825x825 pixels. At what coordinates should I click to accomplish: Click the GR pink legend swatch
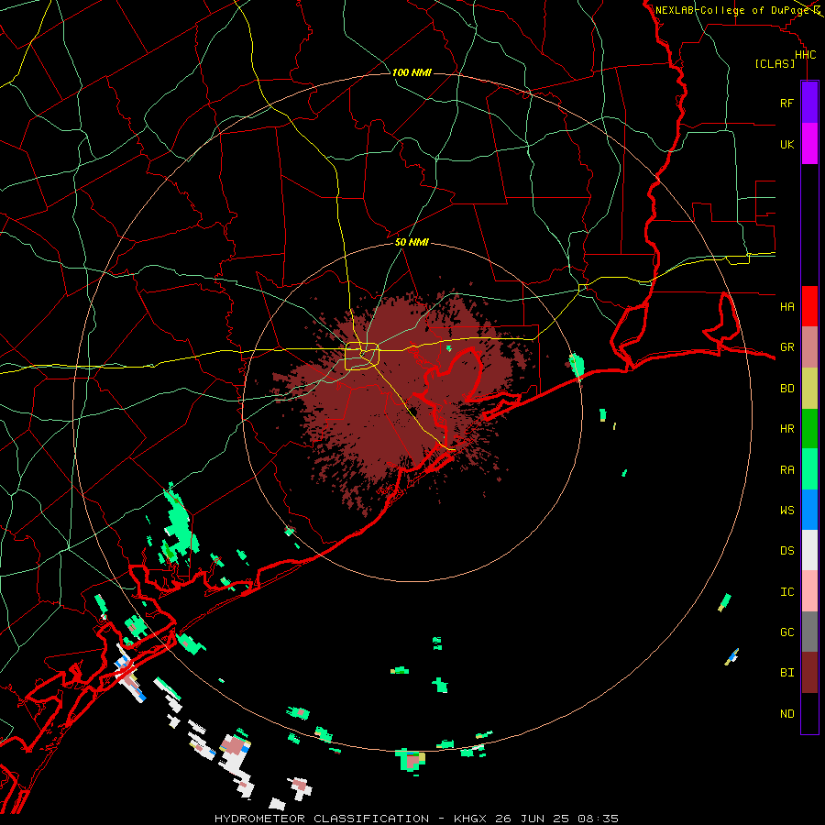809,347
